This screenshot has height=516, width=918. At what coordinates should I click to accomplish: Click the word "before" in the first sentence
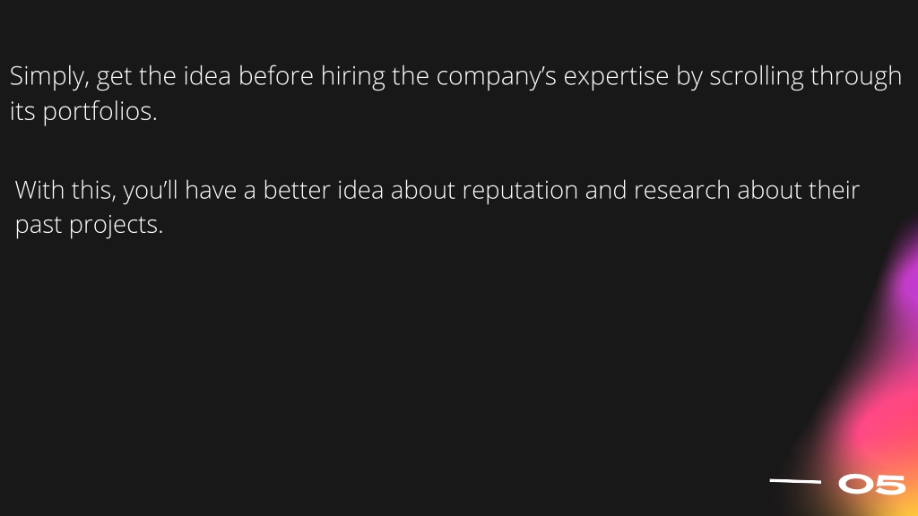[x=276, y=77]
